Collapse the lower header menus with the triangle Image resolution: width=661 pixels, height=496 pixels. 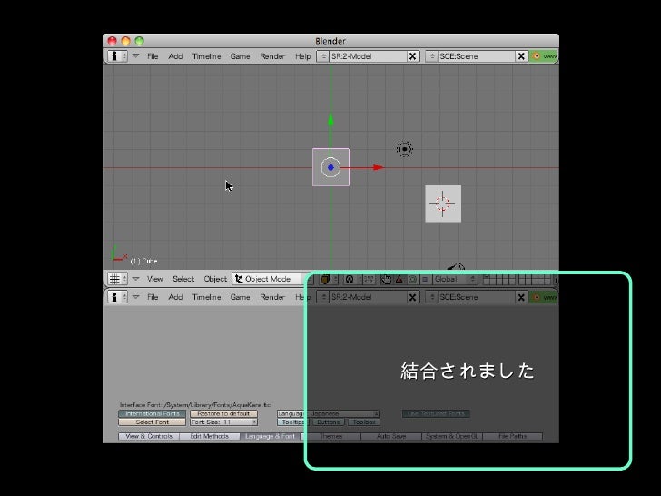136,296
